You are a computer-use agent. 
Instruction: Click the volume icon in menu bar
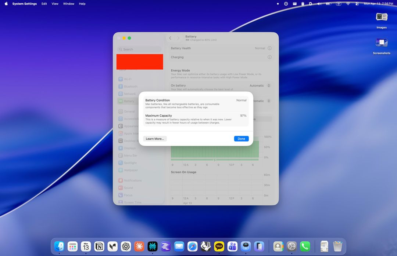pos(319,4)
